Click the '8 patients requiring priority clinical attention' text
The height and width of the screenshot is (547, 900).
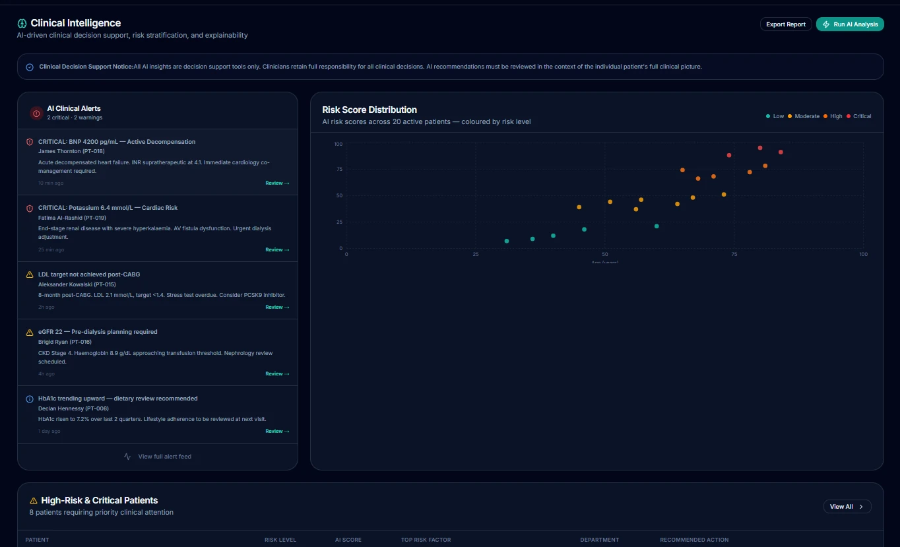coord(102,512)
